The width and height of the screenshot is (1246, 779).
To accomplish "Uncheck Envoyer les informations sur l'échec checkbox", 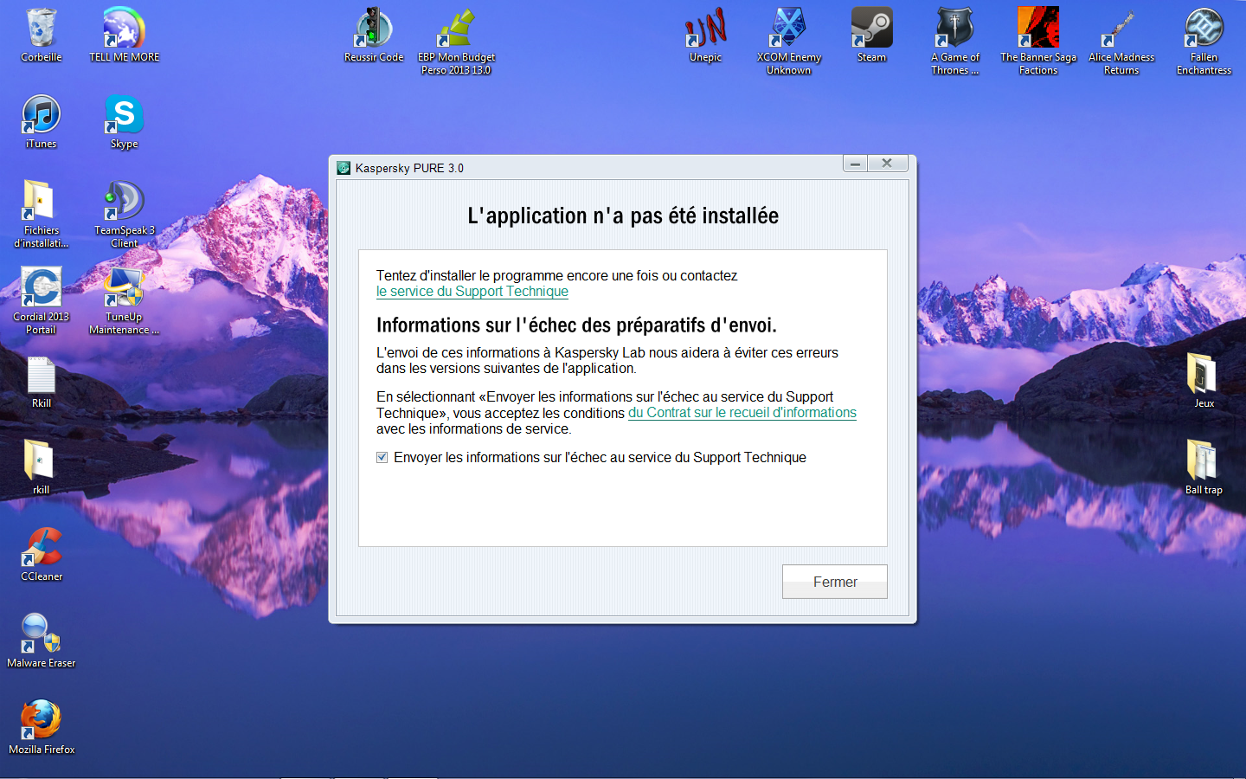I will click(382, 457).
